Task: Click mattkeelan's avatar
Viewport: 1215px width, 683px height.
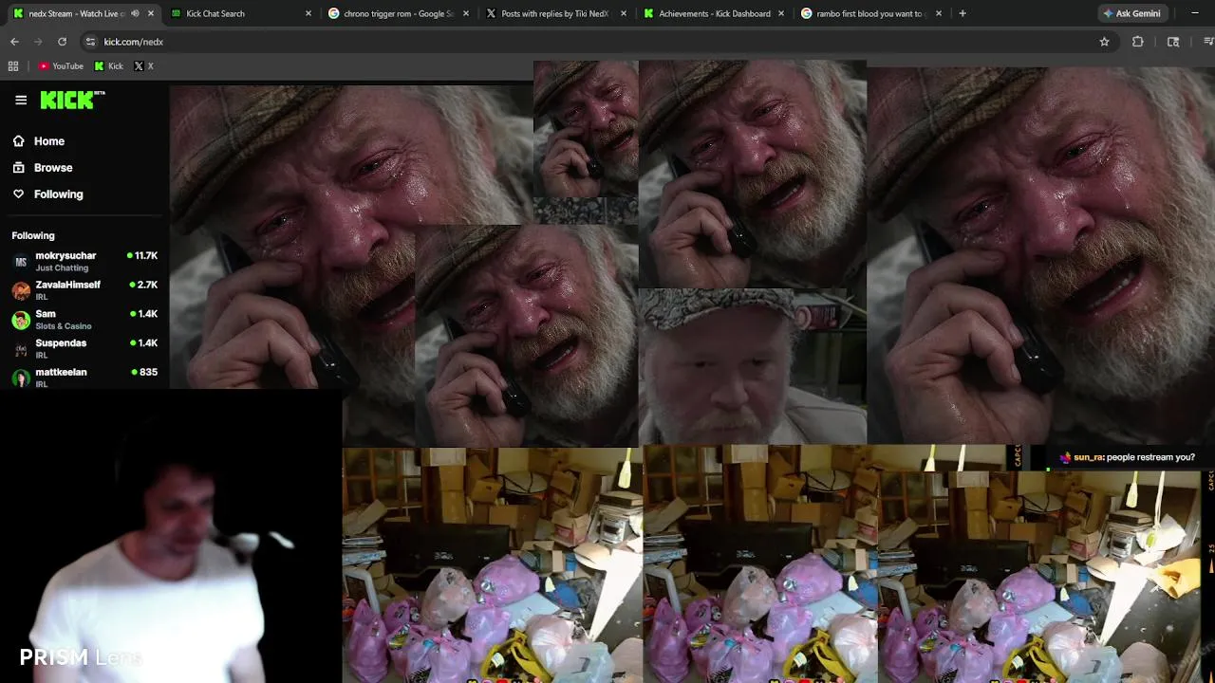Action: click(21, 378)
